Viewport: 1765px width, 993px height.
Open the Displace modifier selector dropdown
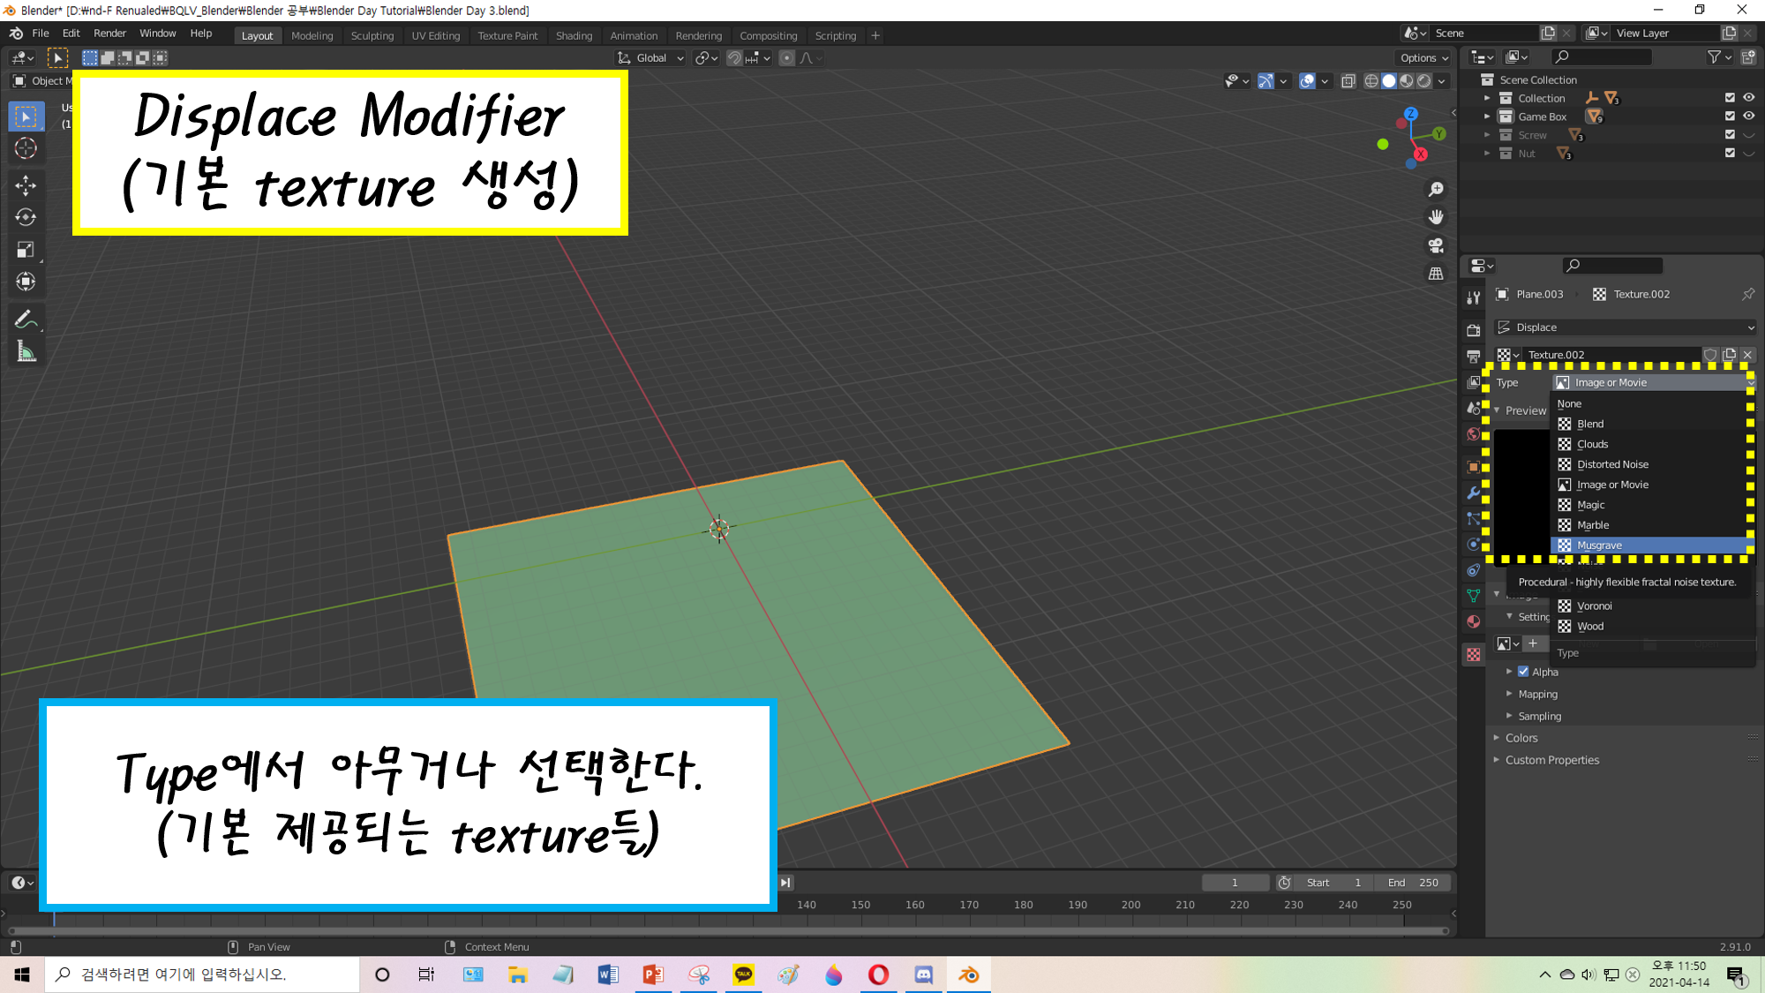coord(1625,327)
